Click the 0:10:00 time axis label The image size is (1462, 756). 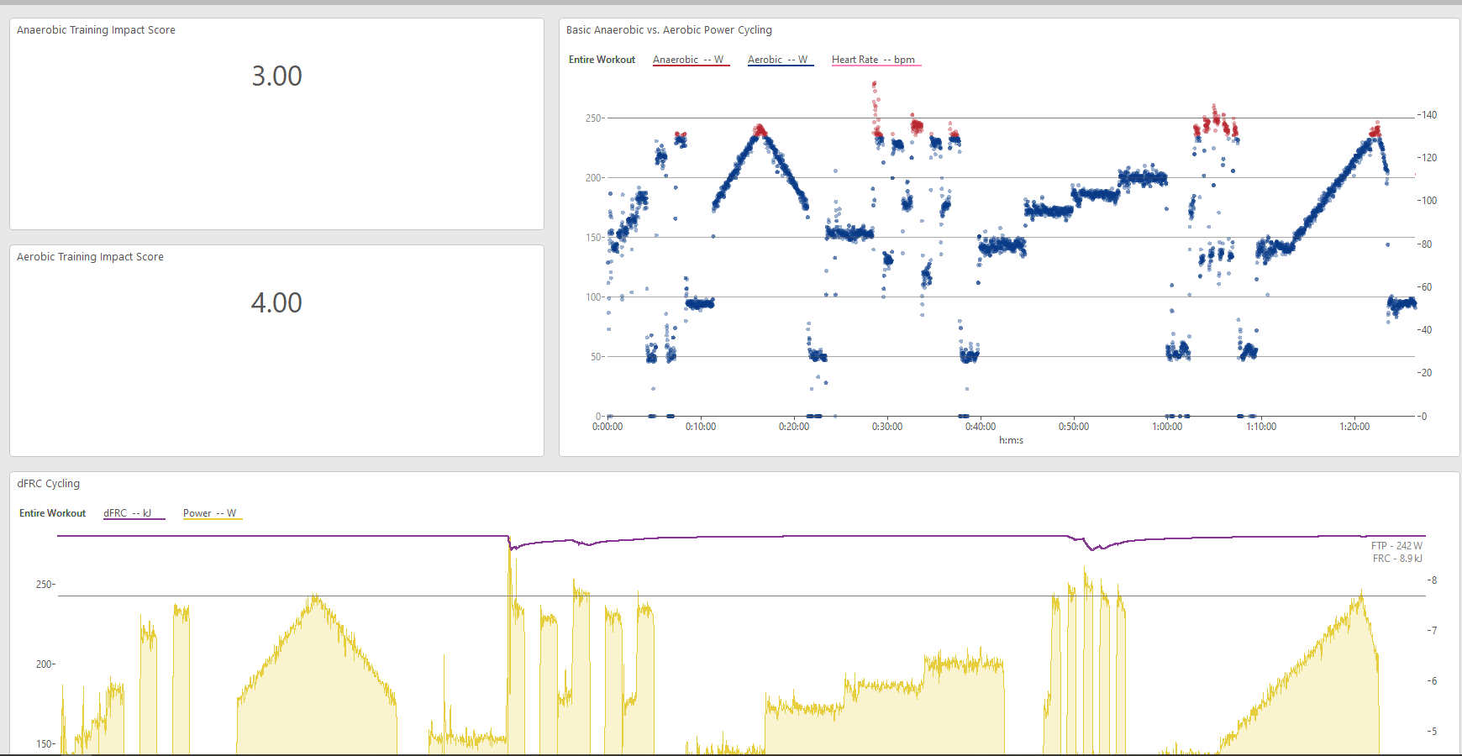pyautogui.click(x=701, y=427)
